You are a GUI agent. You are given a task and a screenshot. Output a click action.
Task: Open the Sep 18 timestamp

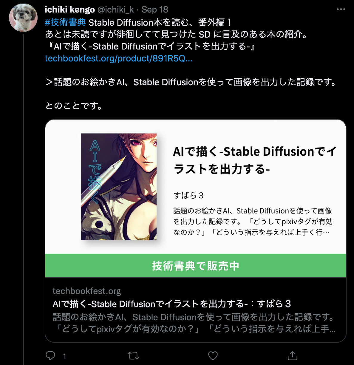(x=155, y=10)
